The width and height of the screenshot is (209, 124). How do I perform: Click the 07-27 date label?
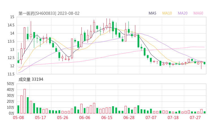coord(195,118)
